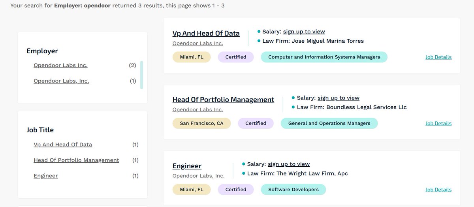This screenshot has width=474, height=207.
Task: Open the Head Of Portfolio Management listing title
Action: [x=223, y=100]
